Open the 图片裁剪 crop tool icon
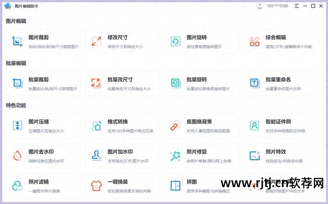328x204 pixels. pos(17,41)
